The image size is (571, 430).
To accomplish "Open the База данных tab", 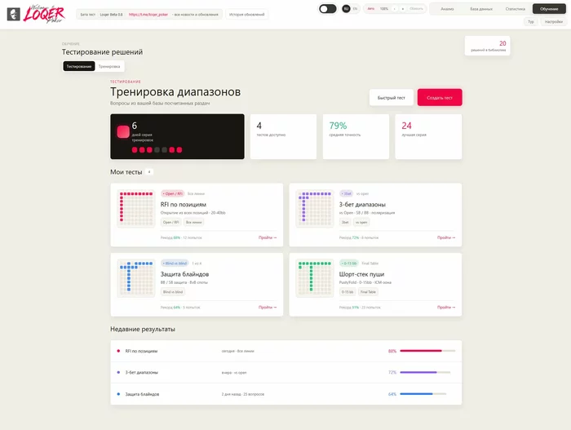I will 481,9.
